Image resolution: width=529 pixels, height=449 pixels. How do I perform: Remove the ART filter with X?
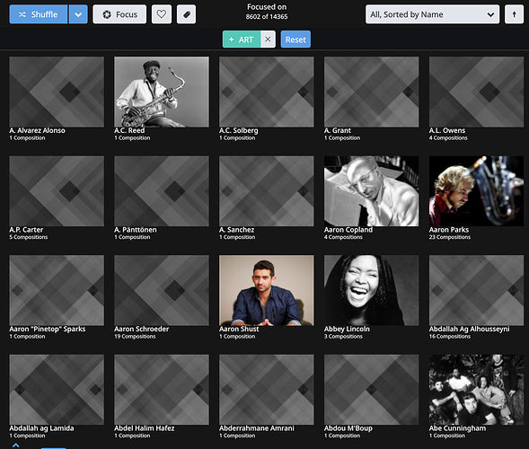268,40
